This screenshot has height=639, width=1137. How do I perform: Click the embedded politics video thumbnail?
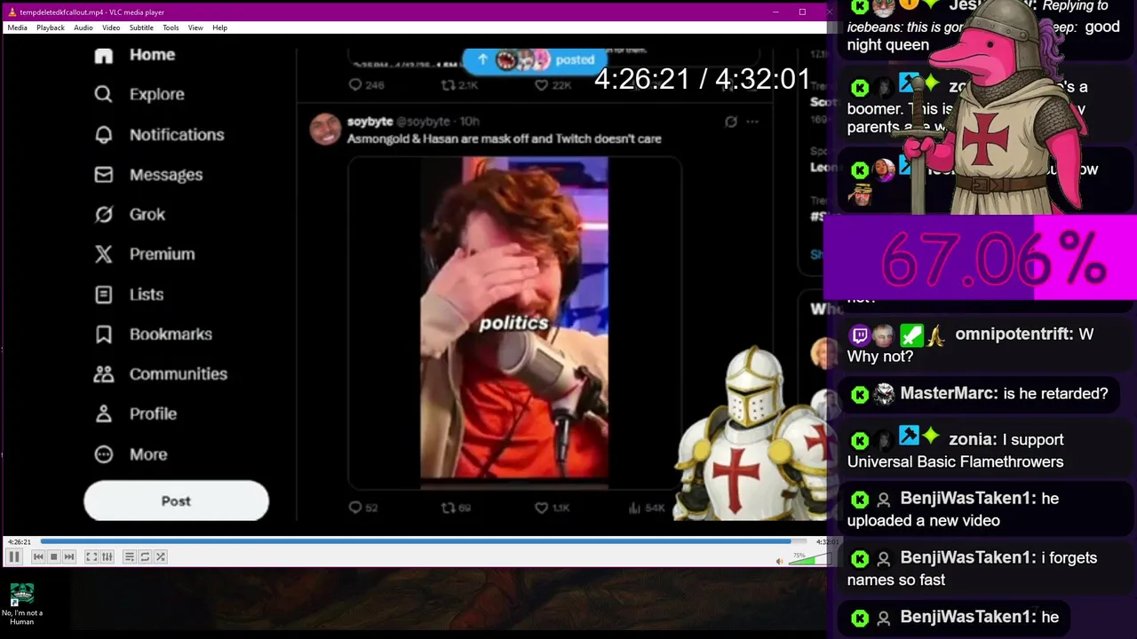point(513,323)
